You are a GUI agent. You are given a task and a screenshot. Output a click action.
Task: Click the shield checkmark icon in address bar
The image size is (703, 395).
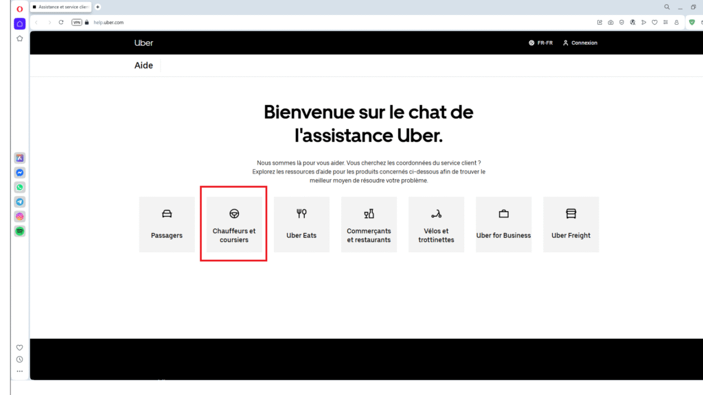coord(621,23)
